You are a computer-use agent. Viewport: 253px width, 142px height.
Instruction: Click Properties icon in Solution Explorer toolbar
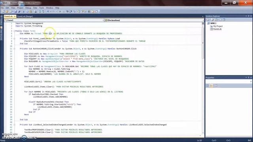[x=208, y=20]
